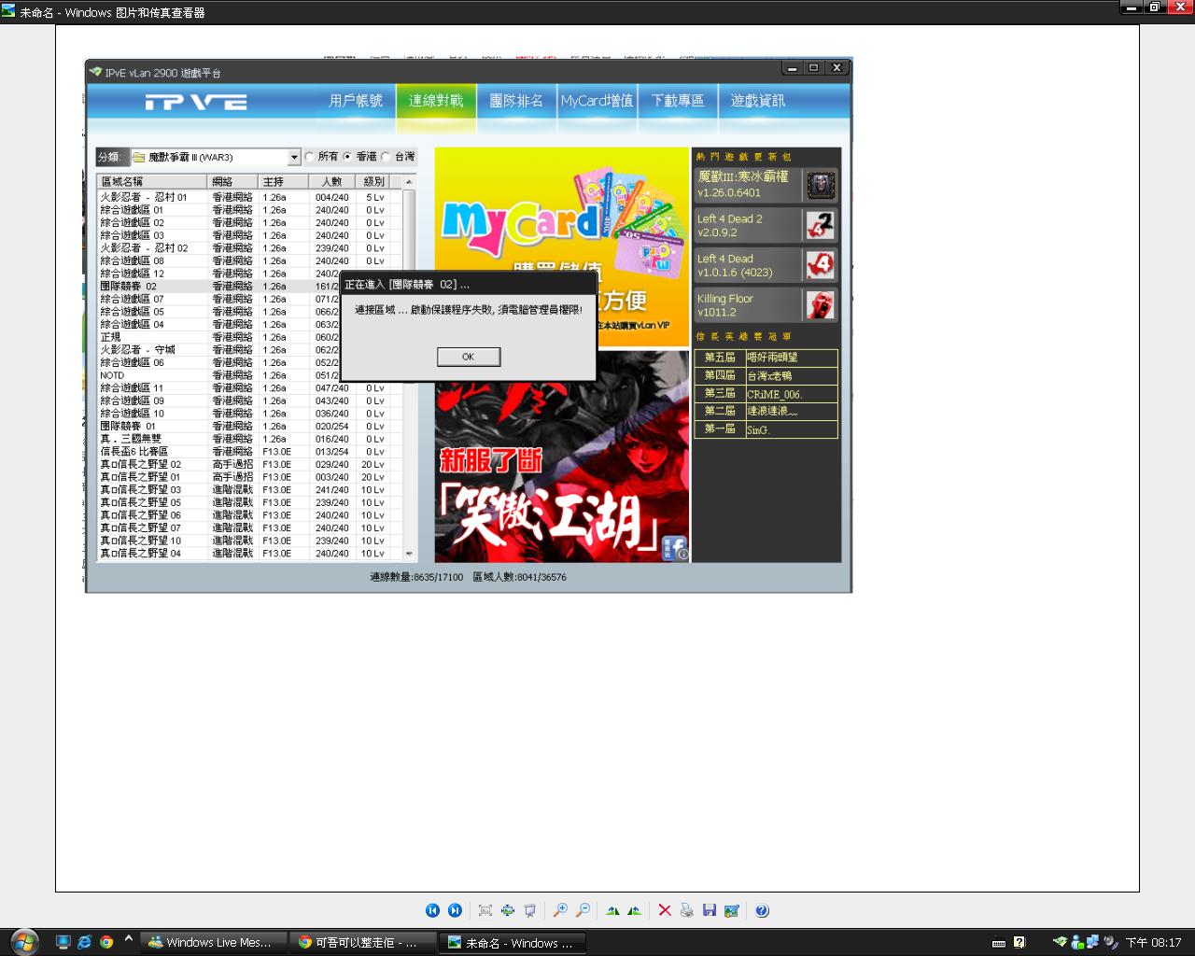This screenshot has width=1195, height=956.
Task: Fit image to best size in viewer
Action: [x=485, y=910]
